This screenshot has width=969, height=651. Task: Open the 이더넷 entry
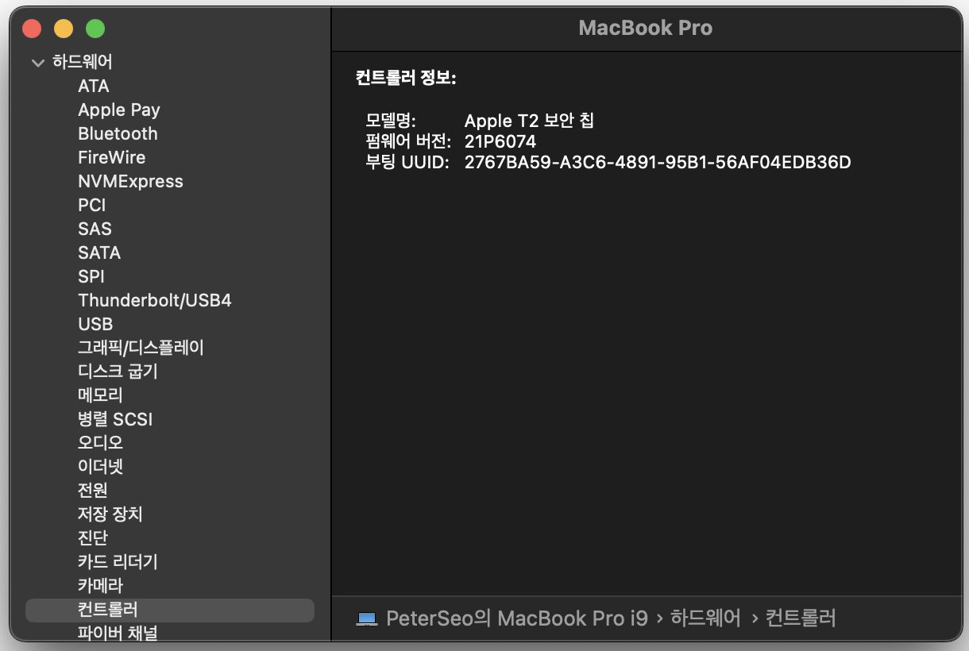click(x=100, y=467)
